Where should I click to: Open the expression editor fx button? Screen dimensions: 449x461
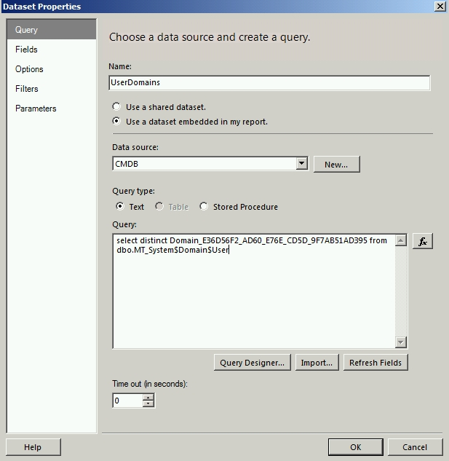tap(423, 241)
